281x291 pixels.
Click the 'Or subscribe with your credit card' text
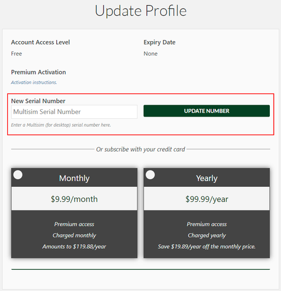point(140,149)
